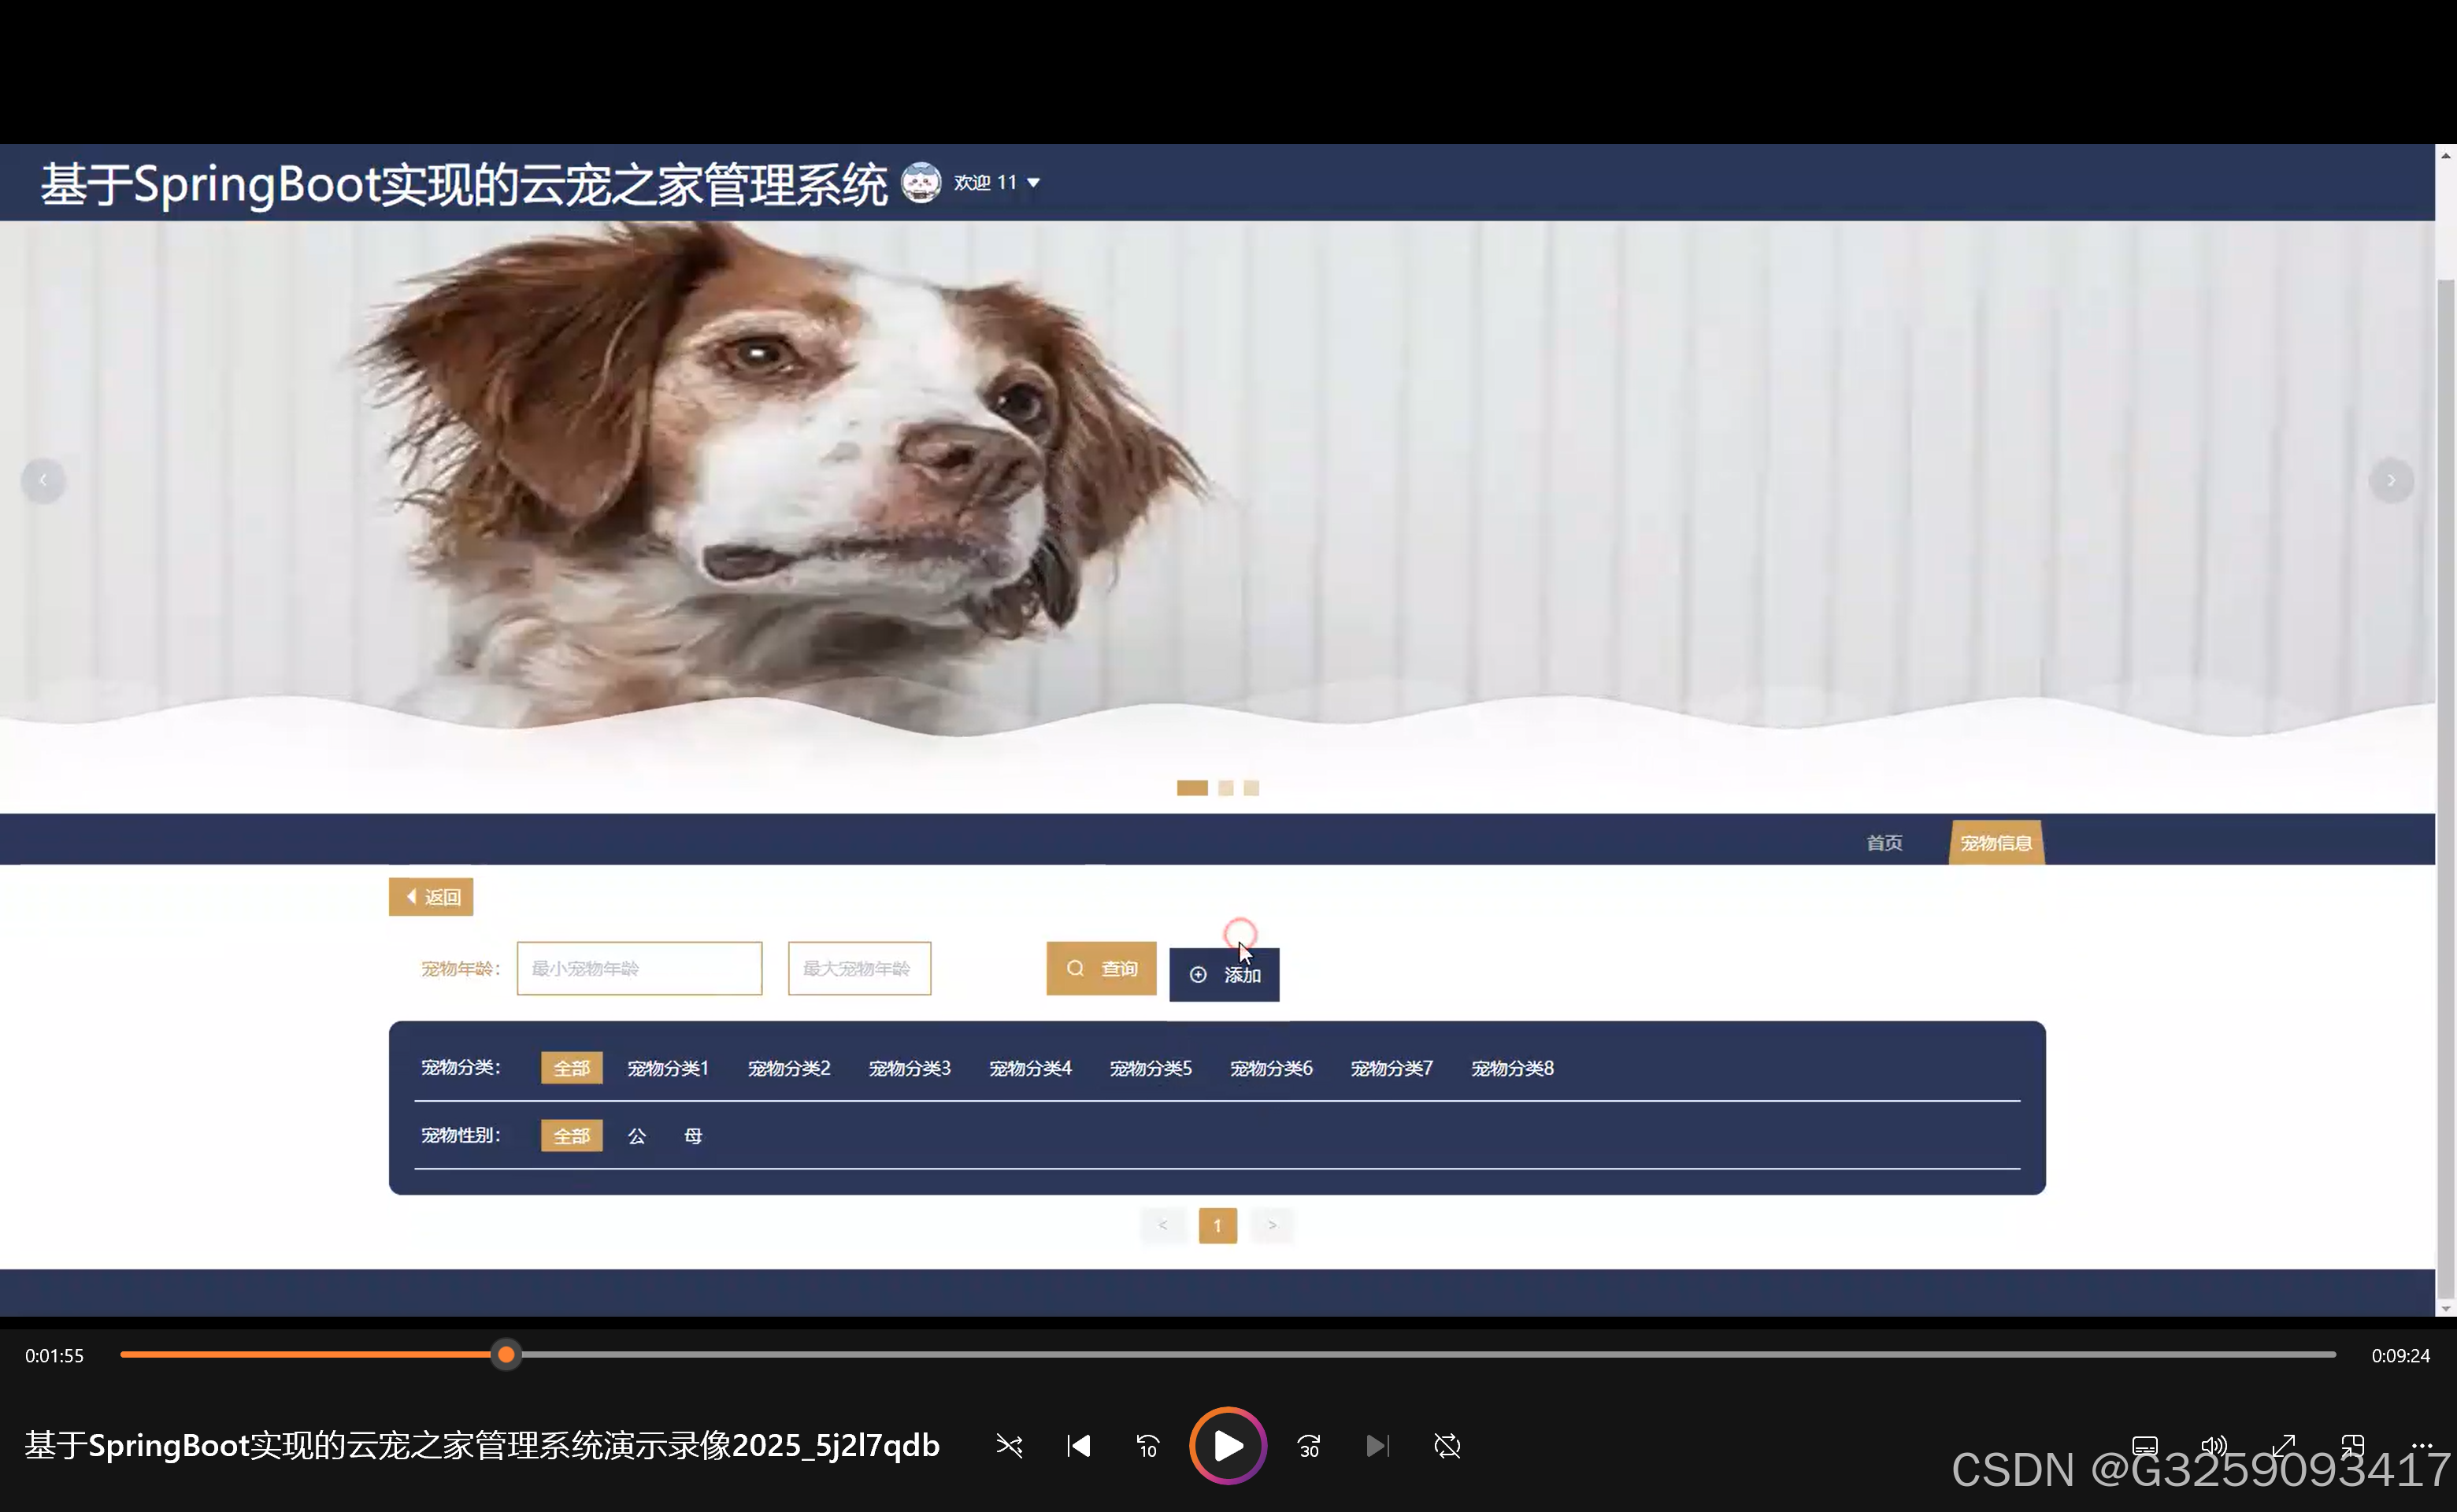Select 母 as the pet gender filter
Image resolution: width=2457 pixels, height=1512 pixels.
(x=692, y=1136)
